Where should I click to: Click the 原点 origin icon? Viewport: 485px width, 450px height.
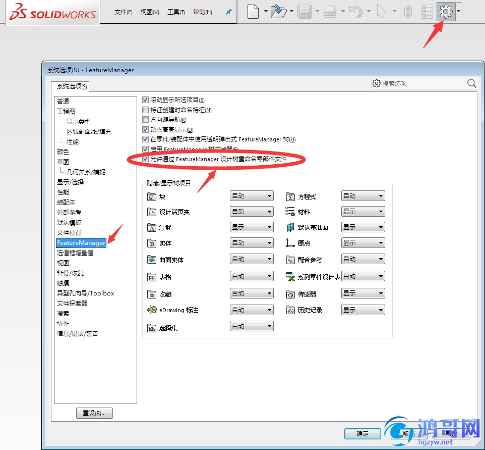pyautogui.click(x=290, y=243)
